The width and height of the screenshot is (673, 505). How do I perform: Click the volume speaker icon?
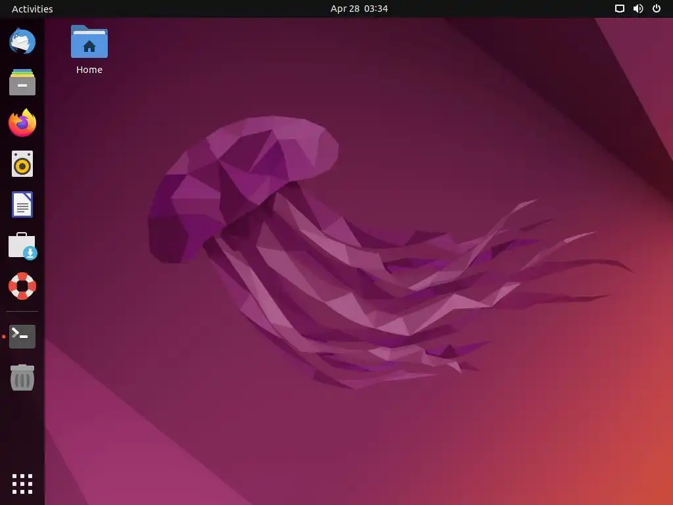pos(638,9)
